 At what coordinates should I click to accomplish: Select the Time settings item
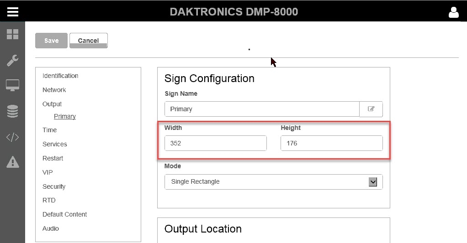pyautogui.click(x=50, y=130)
